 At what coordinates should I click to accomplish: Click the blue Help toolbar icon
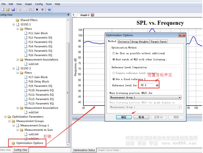[x=49, y=10]
